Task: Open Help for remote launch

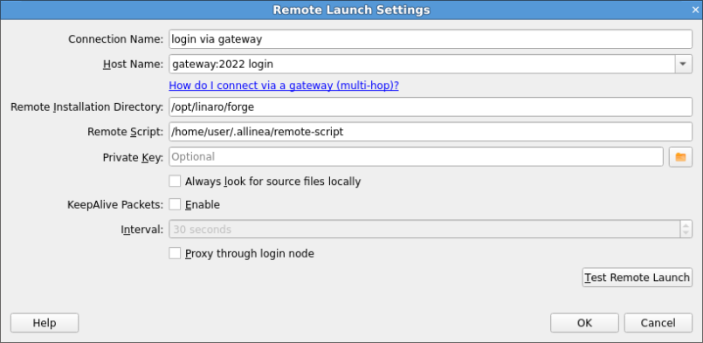Action: [x=45, y=323]
